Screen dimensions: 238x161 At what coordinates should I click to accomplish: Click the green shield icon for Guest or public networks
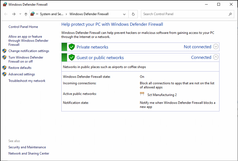tap(72, 58)
